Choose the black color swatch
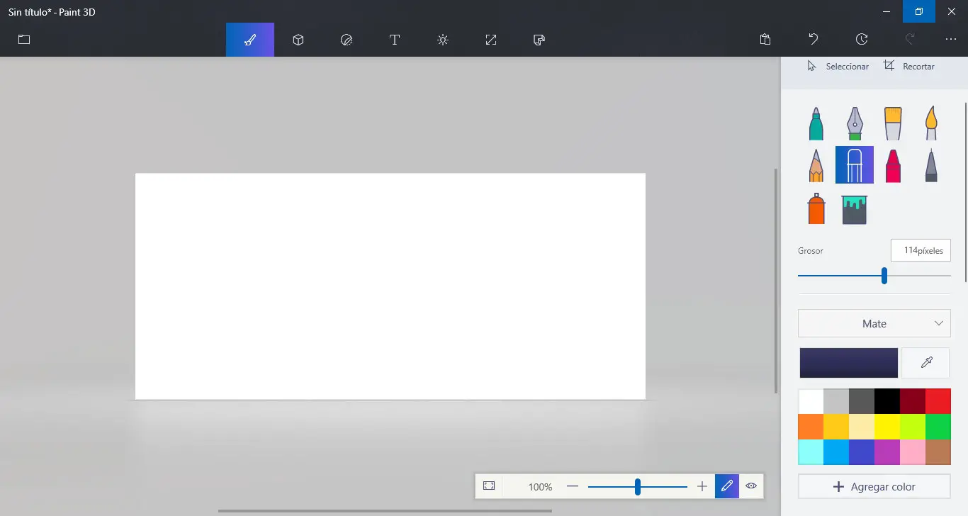 [x=887, y=401]
